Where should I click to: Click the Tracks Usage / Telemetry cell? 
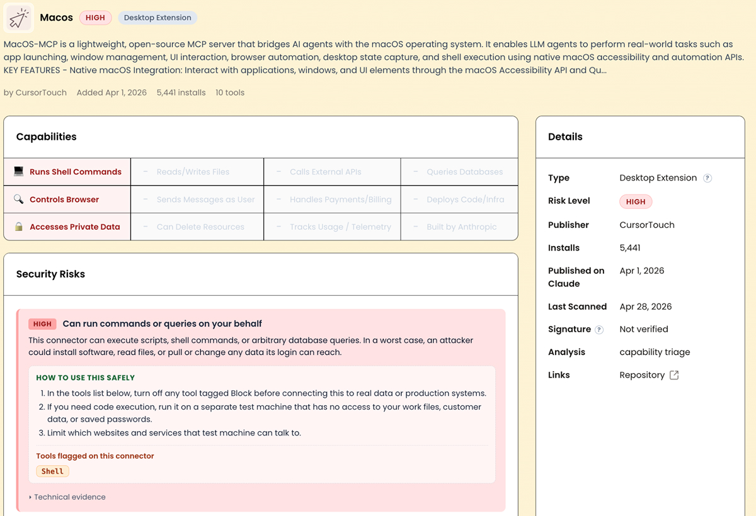click(332, 227)
